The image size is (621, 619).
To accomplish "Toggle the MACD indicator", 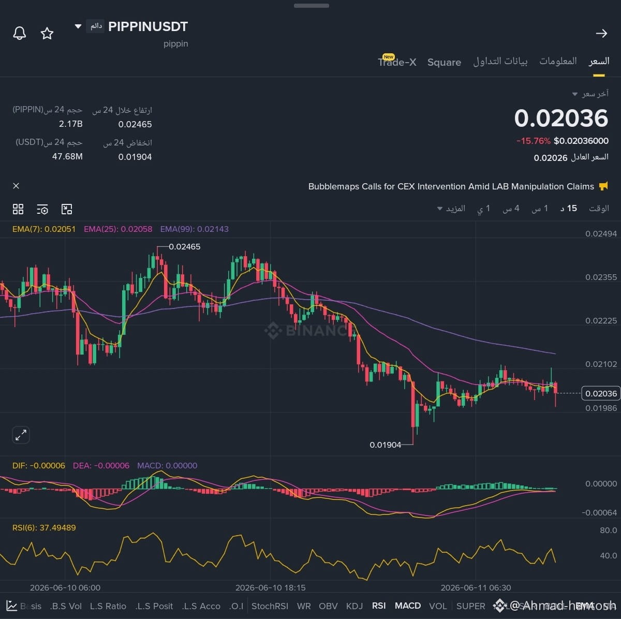I will [x=408, y=606].
